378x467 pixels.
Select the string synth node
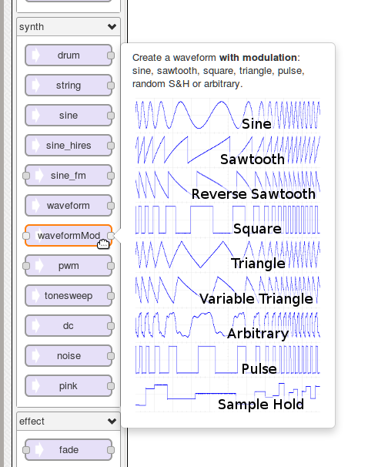[x=69, y=86]
